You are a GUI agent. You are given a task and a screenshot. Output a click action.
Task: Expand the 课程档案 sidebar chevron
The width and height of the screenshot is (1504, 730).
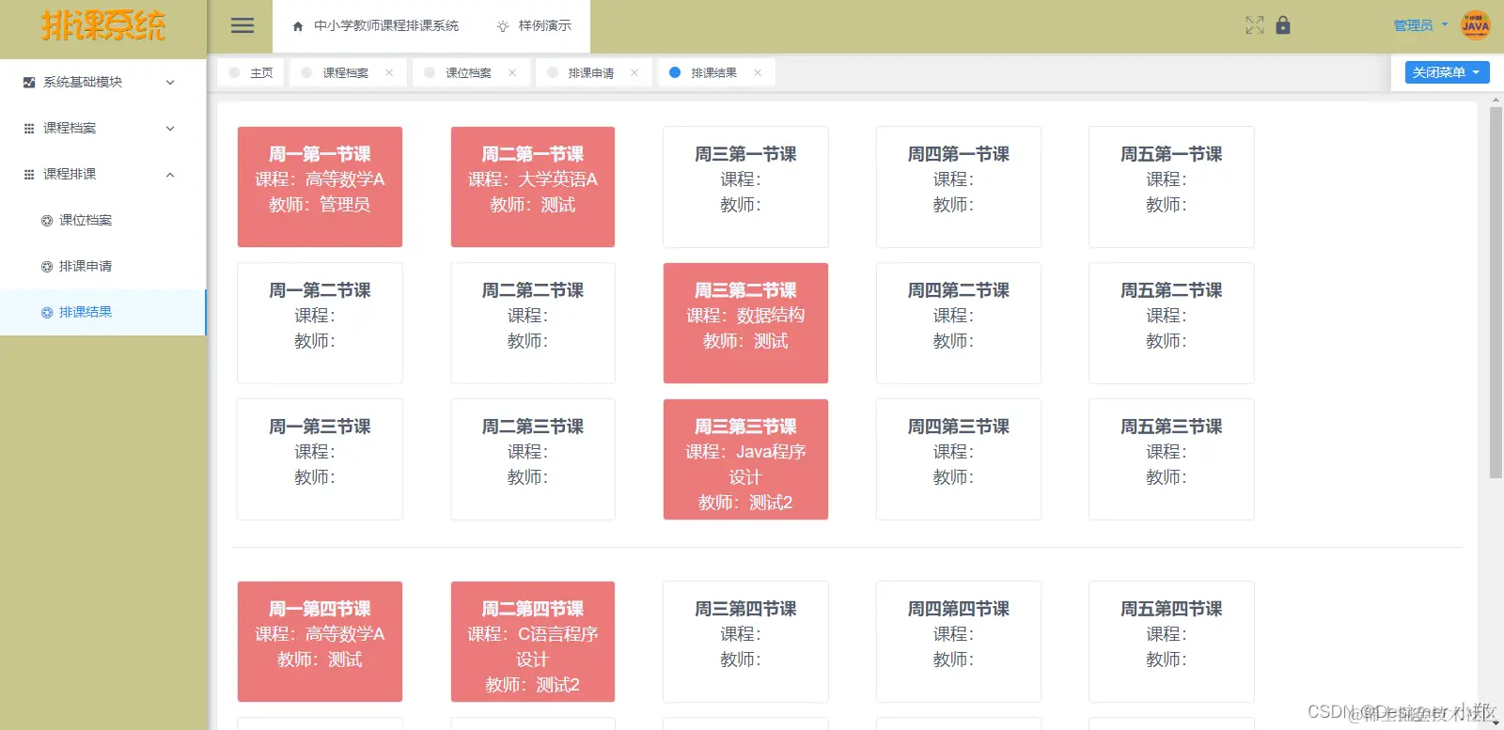(170, 129)
